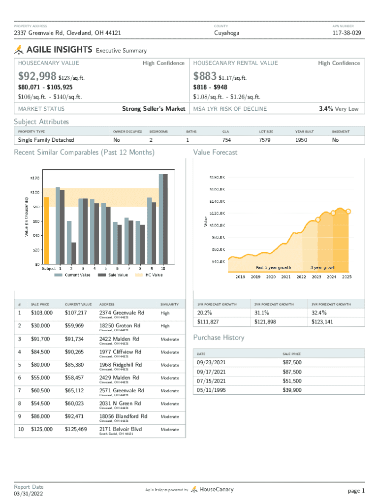
Task: Click the 2171 Belvoir Blvd address row
Action: pos(120,429)
